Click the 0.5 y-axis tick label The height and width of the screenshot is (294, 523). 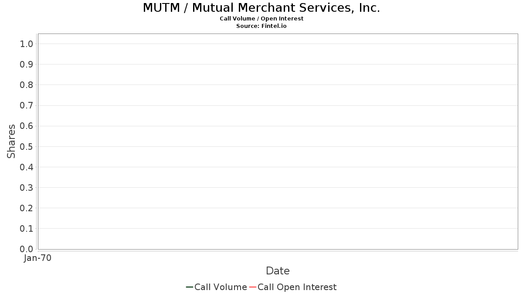click(27, 146)
